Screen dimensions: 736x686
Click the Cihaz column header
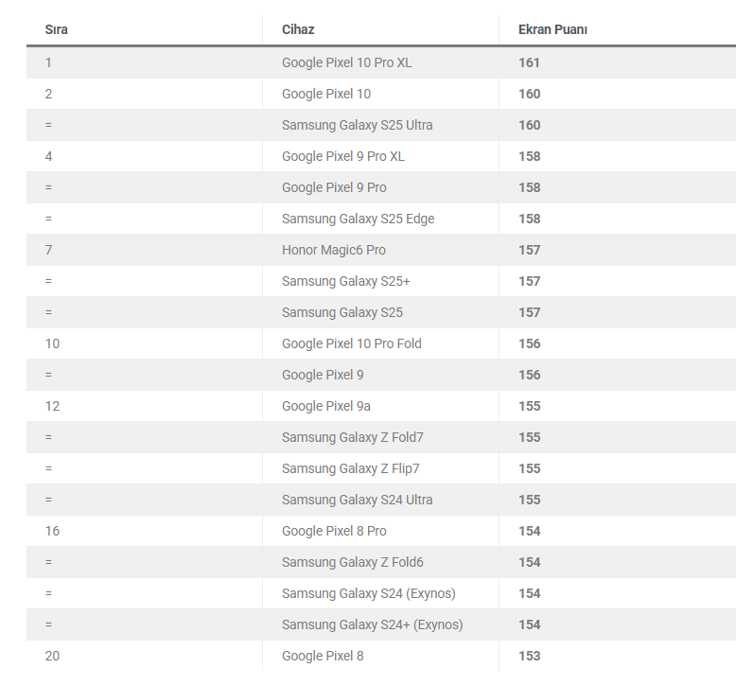tap(298, 29)
